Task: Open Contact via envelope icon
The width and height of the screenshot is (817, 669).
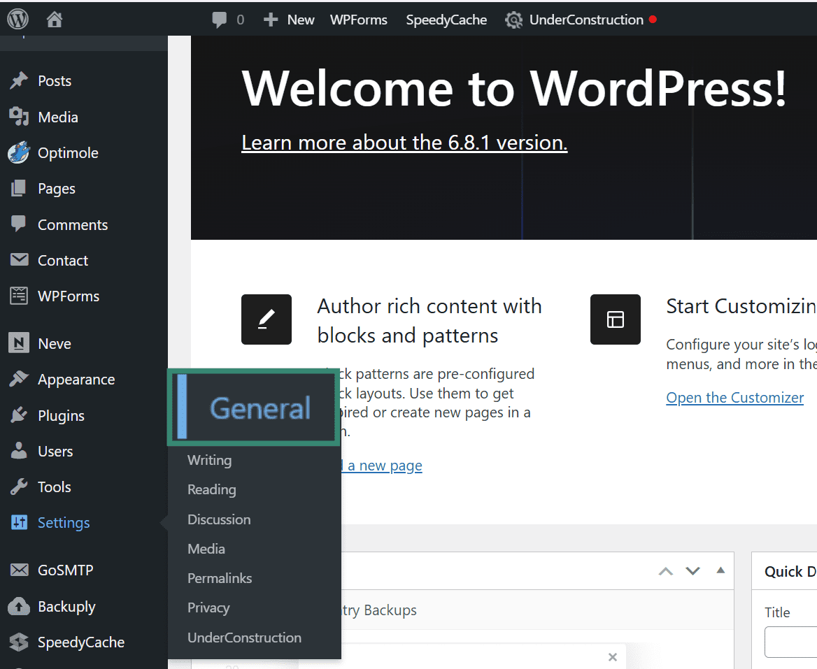Action: coord(20,259)
